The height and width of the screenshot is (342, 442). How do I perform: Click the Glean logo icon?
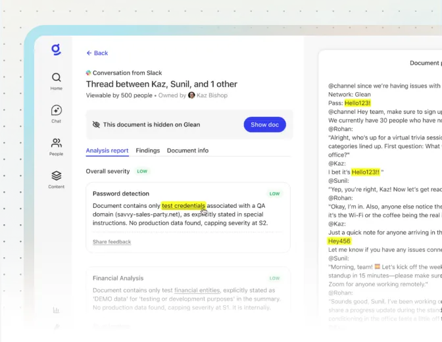click(x=56, y=49)
